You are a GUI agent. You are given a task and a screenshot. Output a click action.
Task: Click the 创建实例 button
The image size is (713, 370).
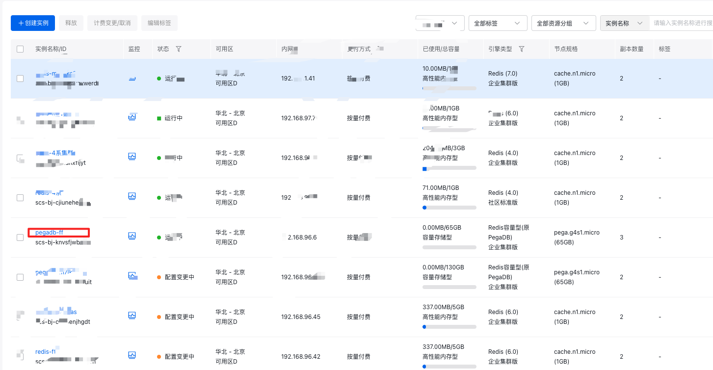pos(33,23)
